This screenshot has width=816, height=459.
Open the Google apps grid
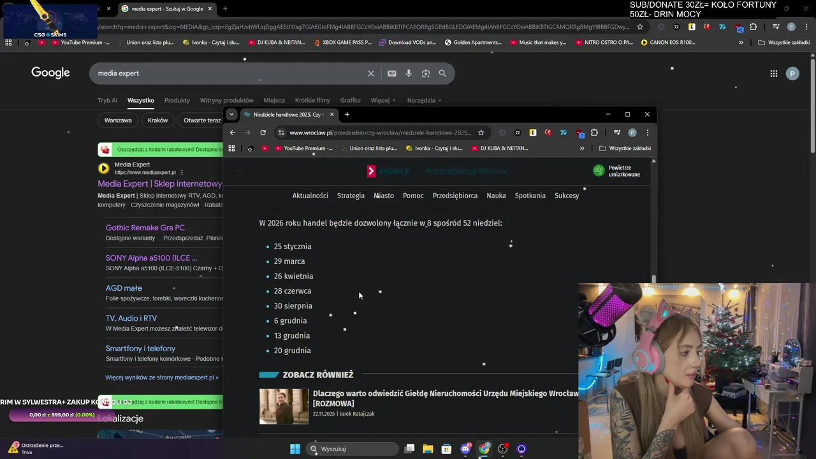pyautogui.click(x=774, y=73)
